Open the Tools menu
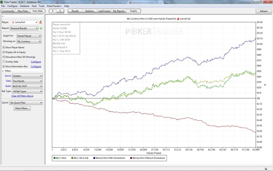The image size is (273, 171). (42, 6)
